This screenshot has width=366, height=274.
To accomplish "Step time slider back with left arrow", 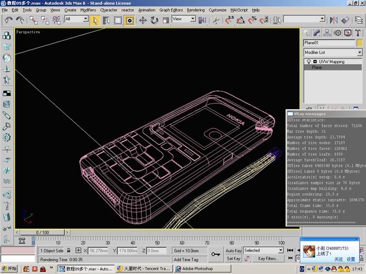I will (x=17, y=232).
